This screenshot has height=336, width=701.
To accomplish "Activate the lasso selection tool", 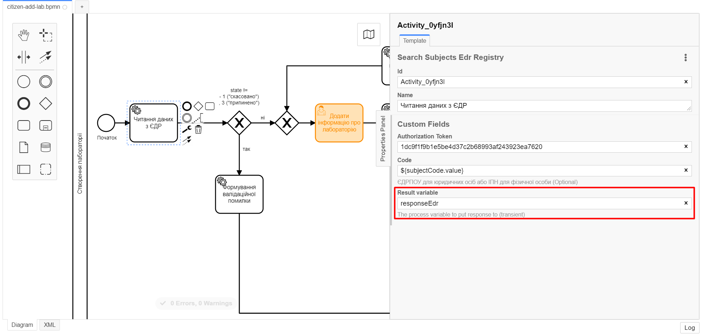I will click(46, 35).
